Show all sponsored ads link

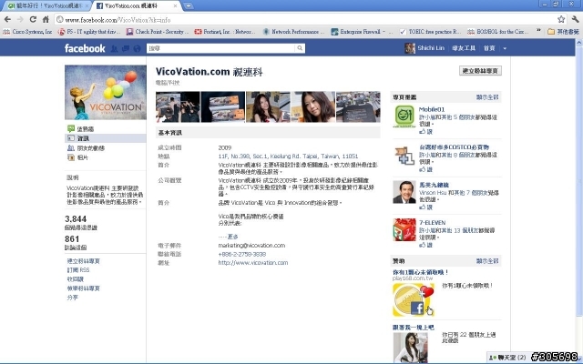[487, 261]
